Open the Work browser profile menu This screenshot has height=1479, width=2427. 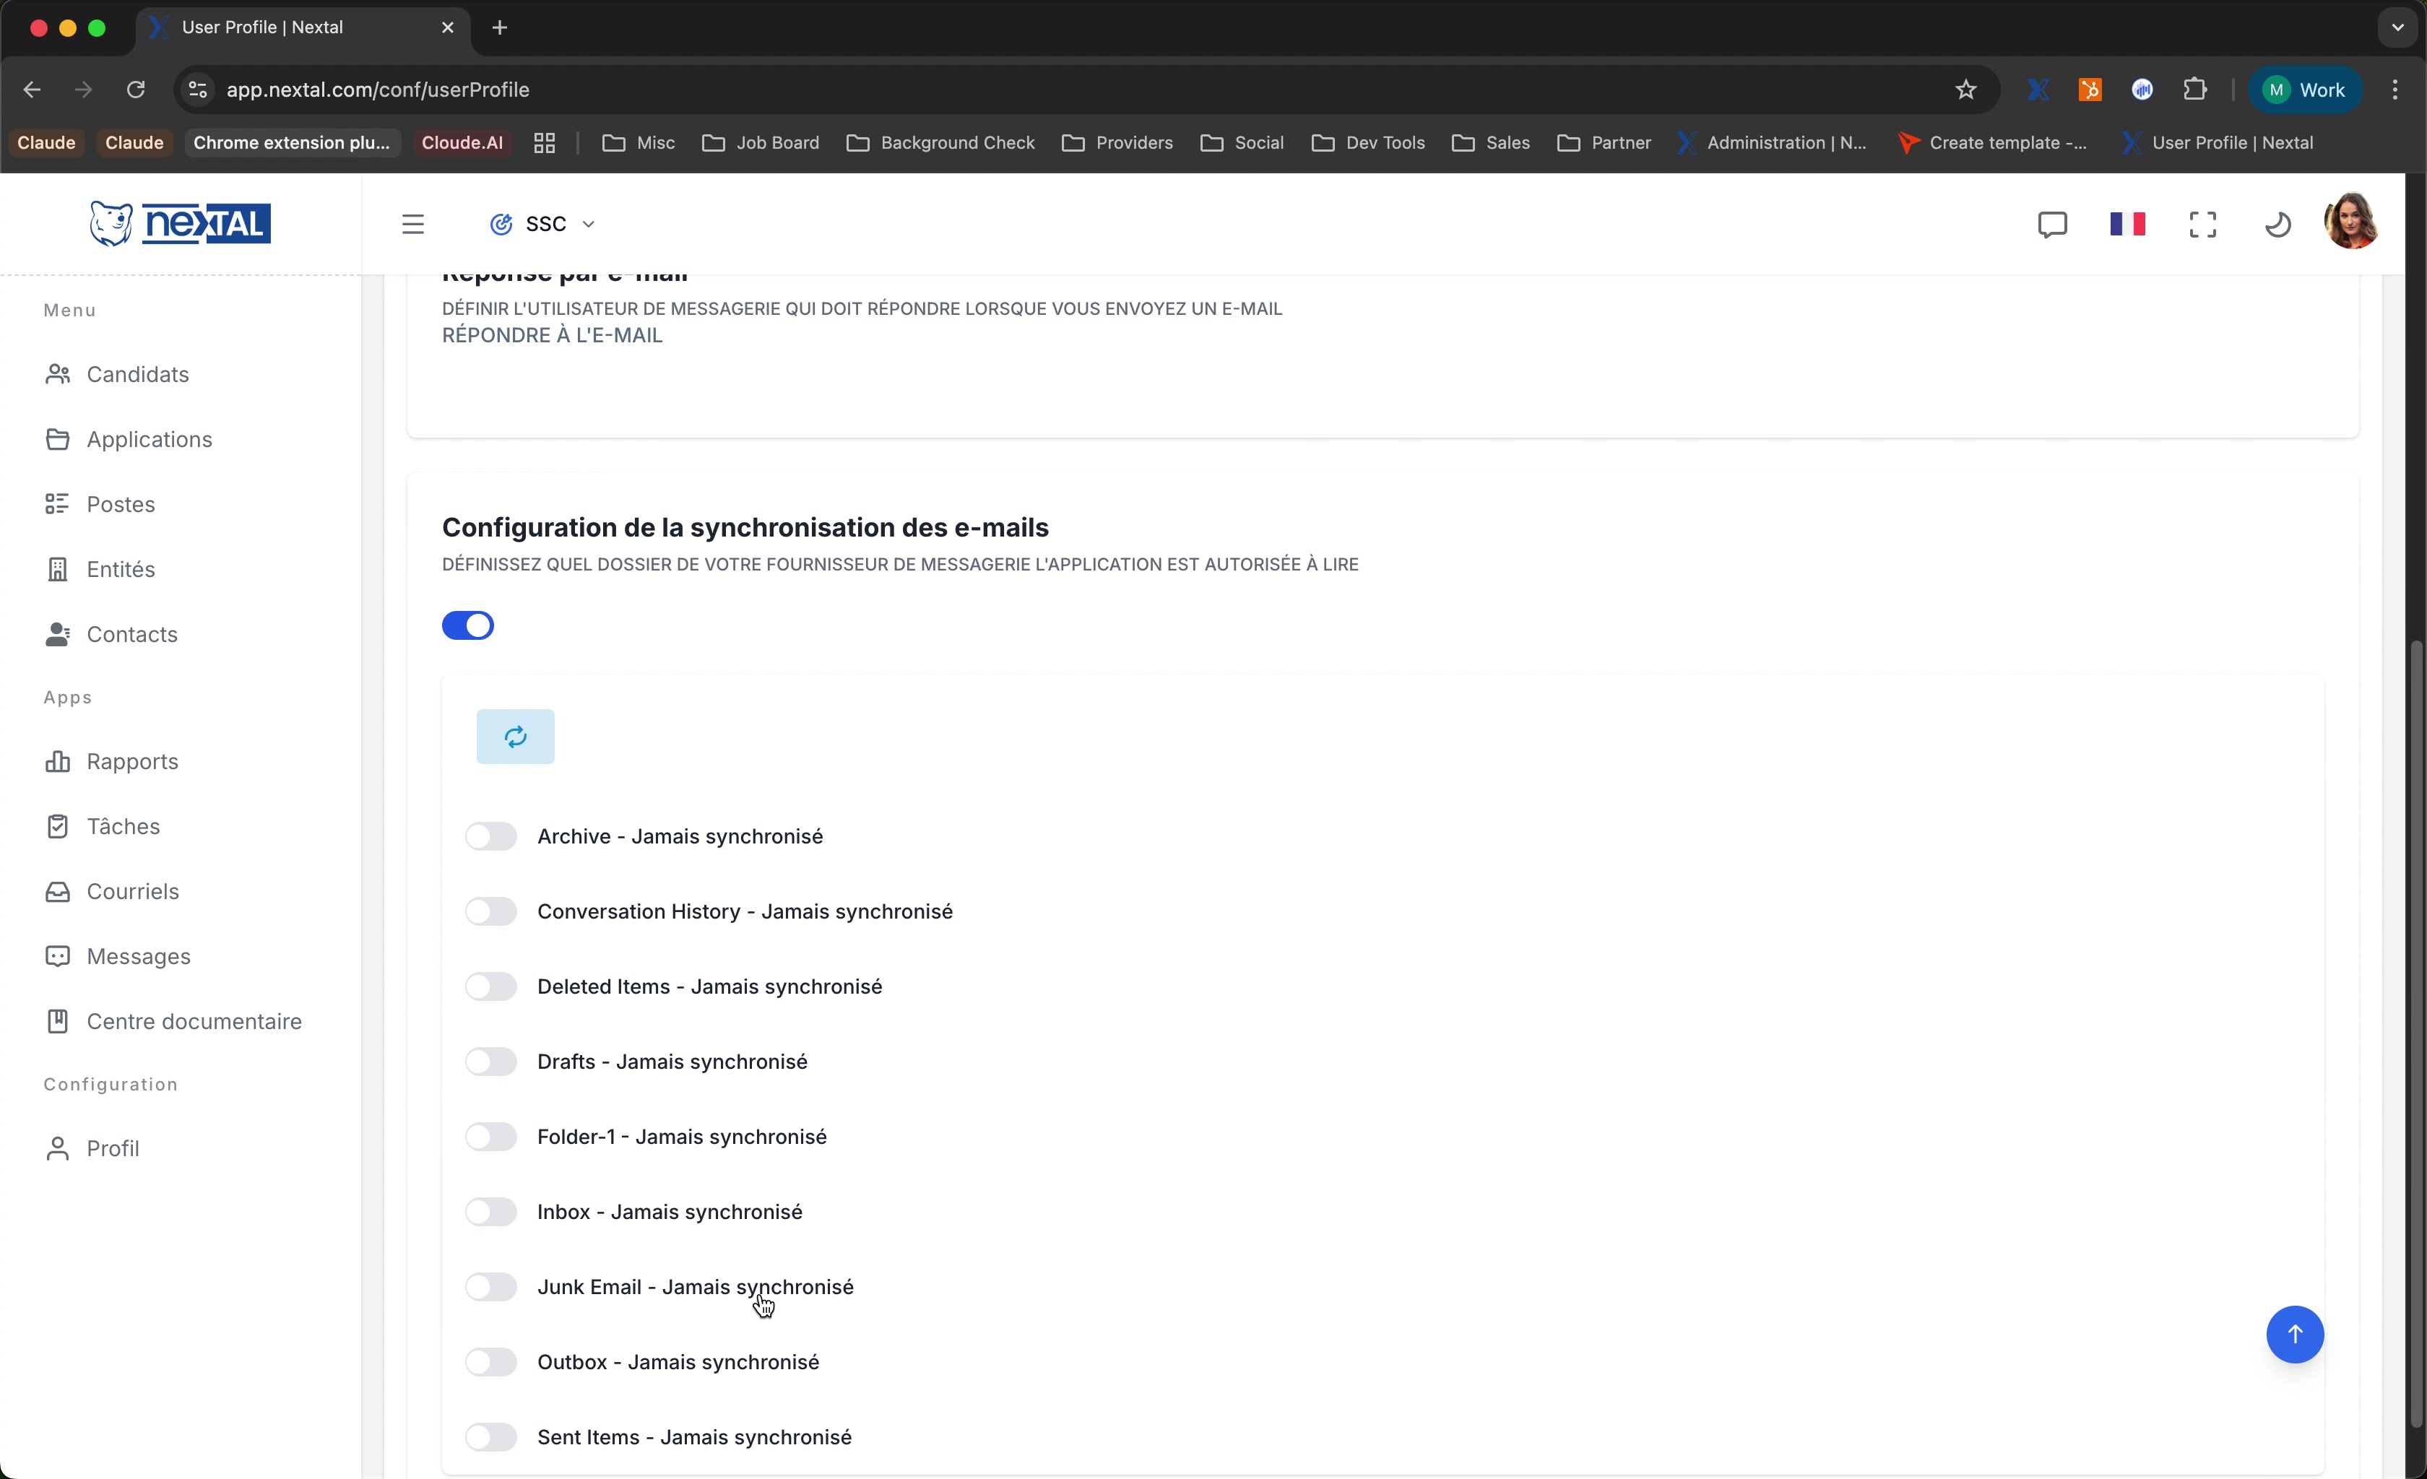(x=2306, y=89)
